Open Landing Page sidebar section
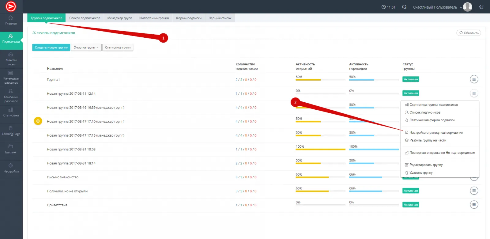The width and height of the screenshot is (490, 239). [x=11, y=131]
